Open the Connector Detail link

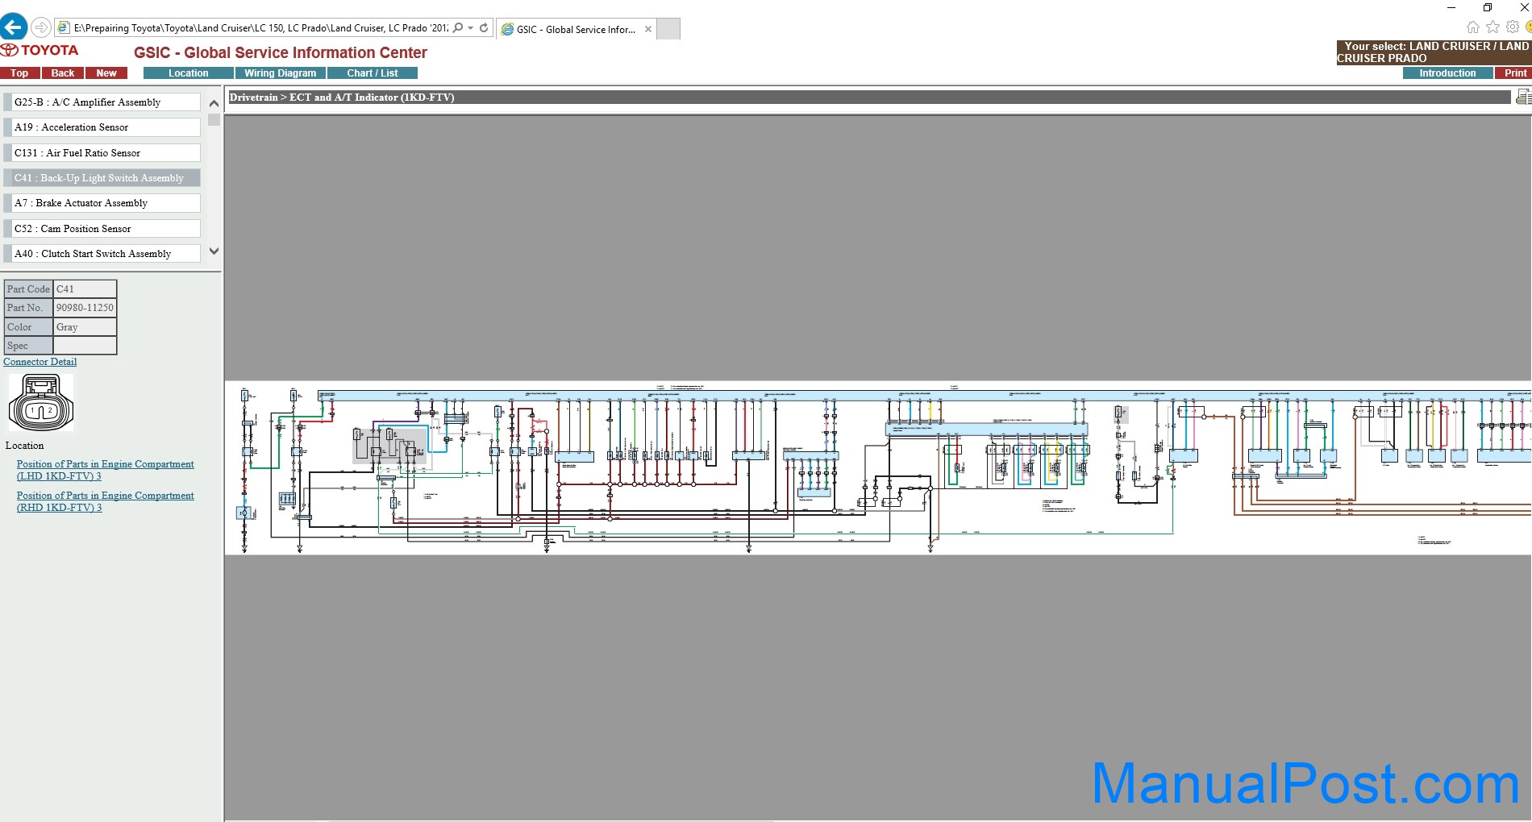click(40, 362)
